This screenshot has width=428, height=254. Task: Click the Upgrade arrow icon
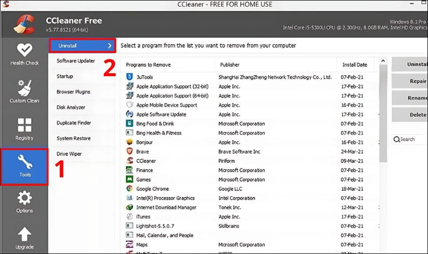click(24, 234)
